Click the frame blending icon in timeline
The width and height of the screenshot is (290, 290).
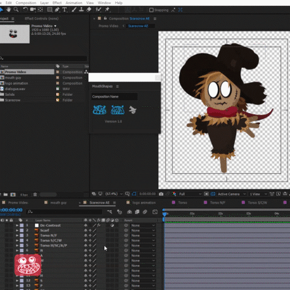click(137, 211)
